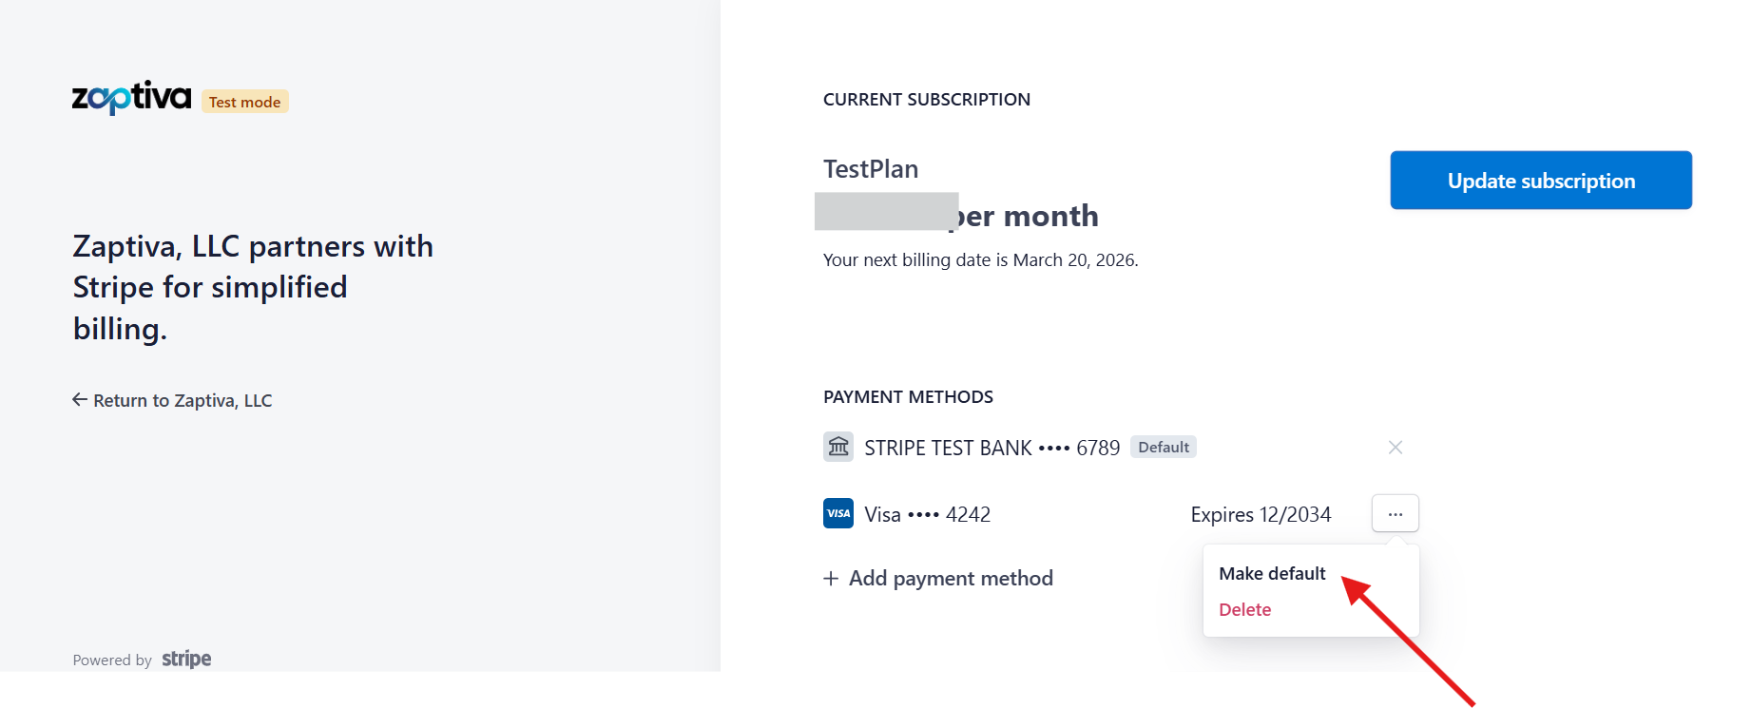Click the Return to Zaptiva, LLC link text
This screenshot has height=708, width=1752.
point(183,401)
